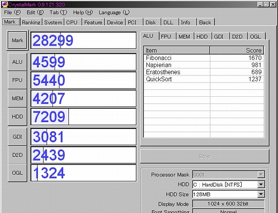
Task: Select the QuickSort row
Action: coord(204,79)
